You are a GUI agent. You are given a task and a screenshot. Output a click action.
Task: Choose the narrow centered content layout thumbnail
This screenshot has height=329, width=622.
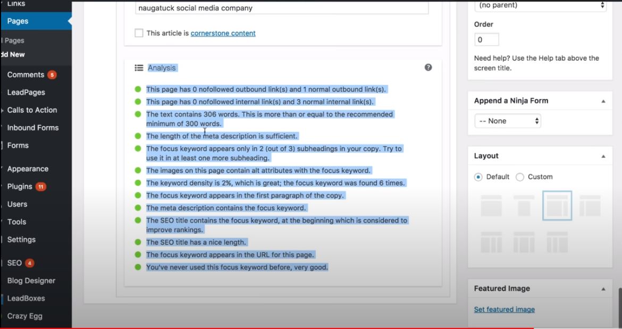click(524, 206)
